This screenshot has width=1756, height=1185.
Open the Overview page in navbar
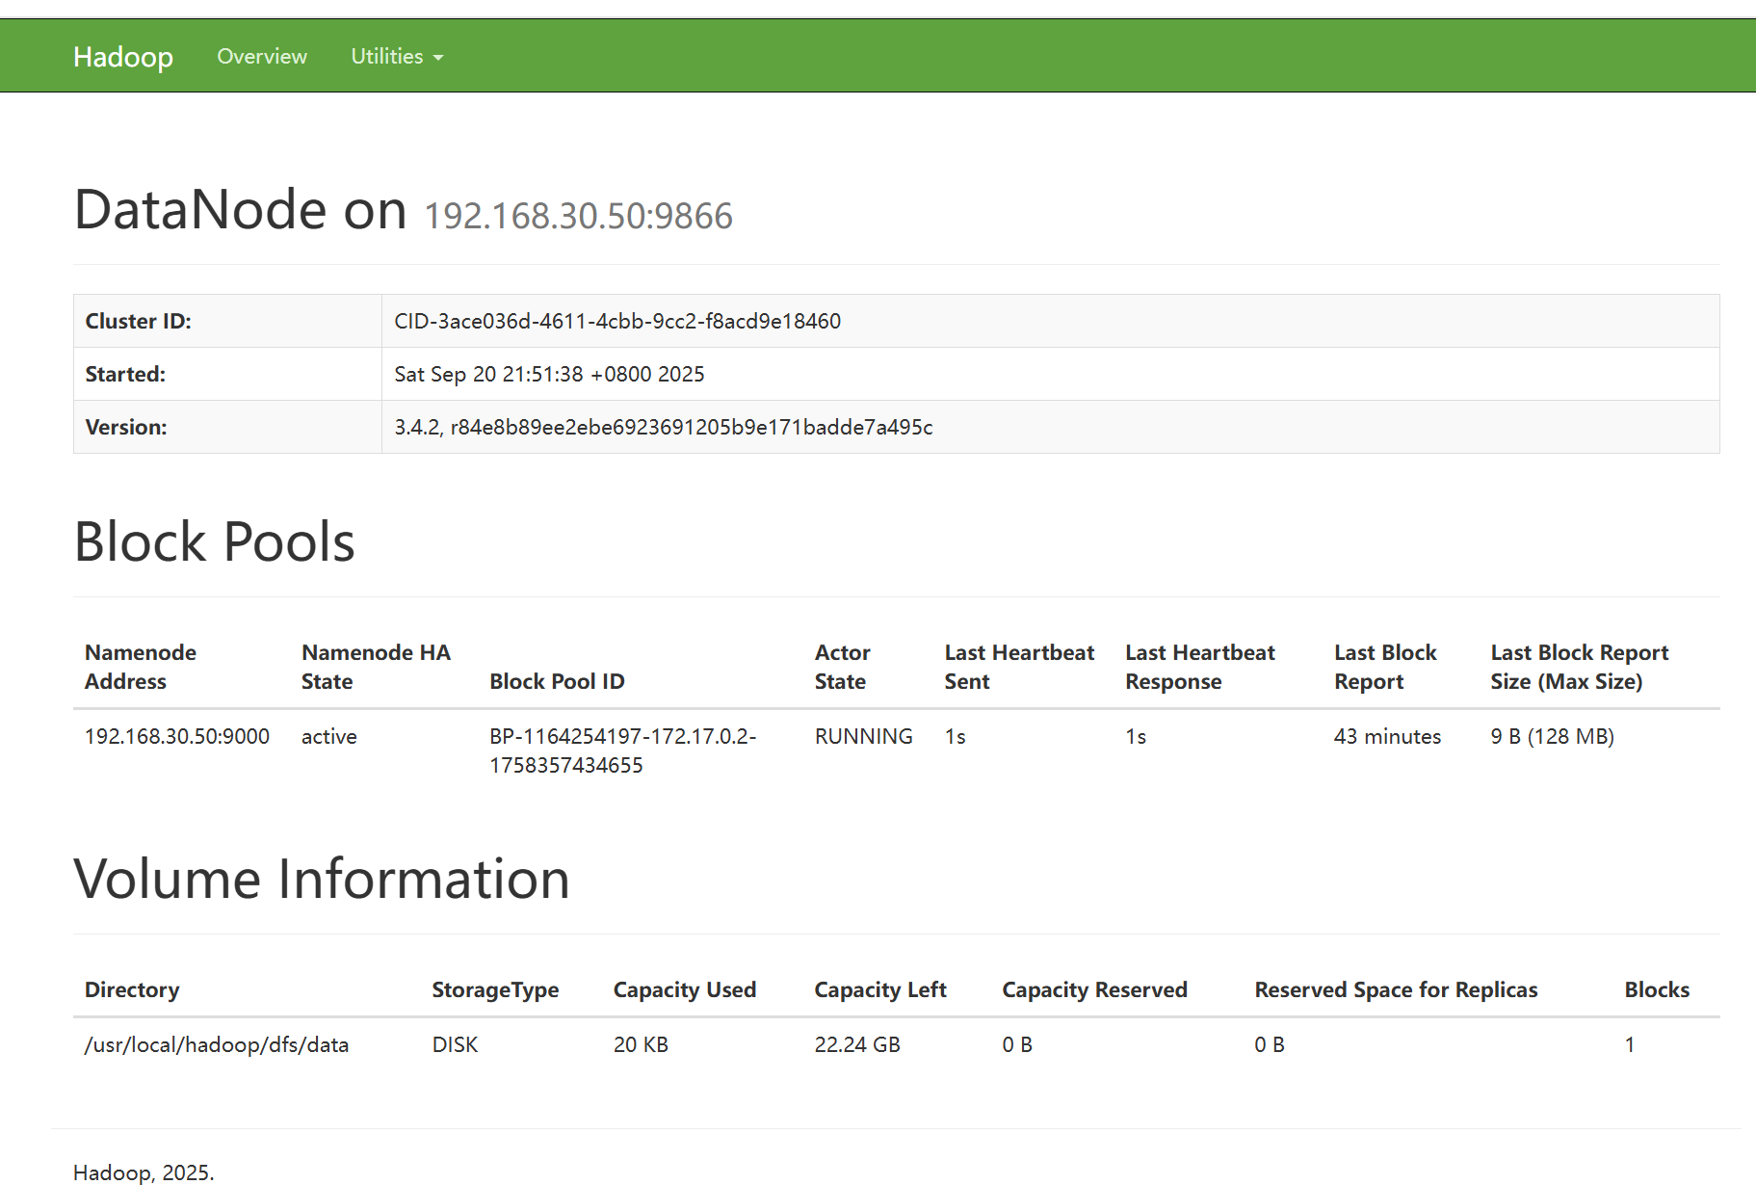pos(261,57)
